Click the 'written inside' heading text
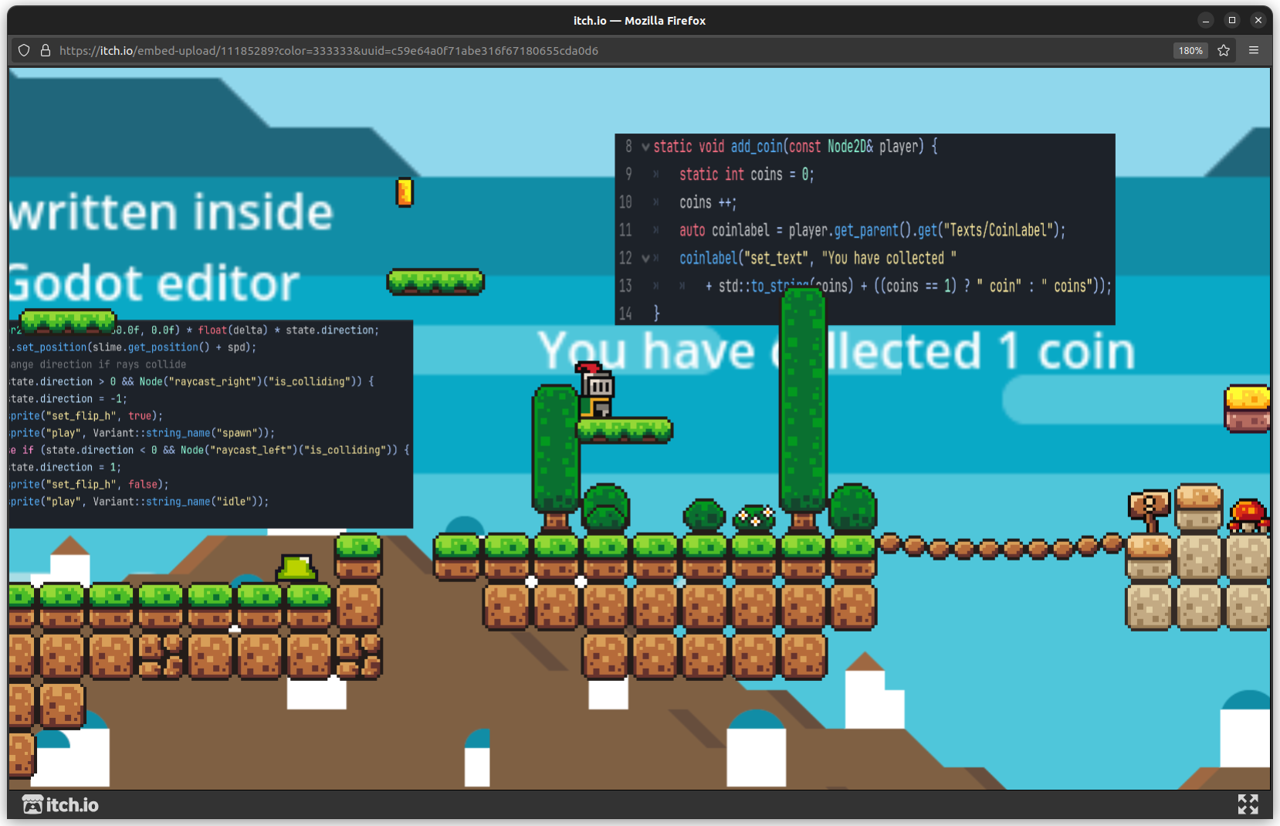The image size is (1280, 826). (171, 212)
